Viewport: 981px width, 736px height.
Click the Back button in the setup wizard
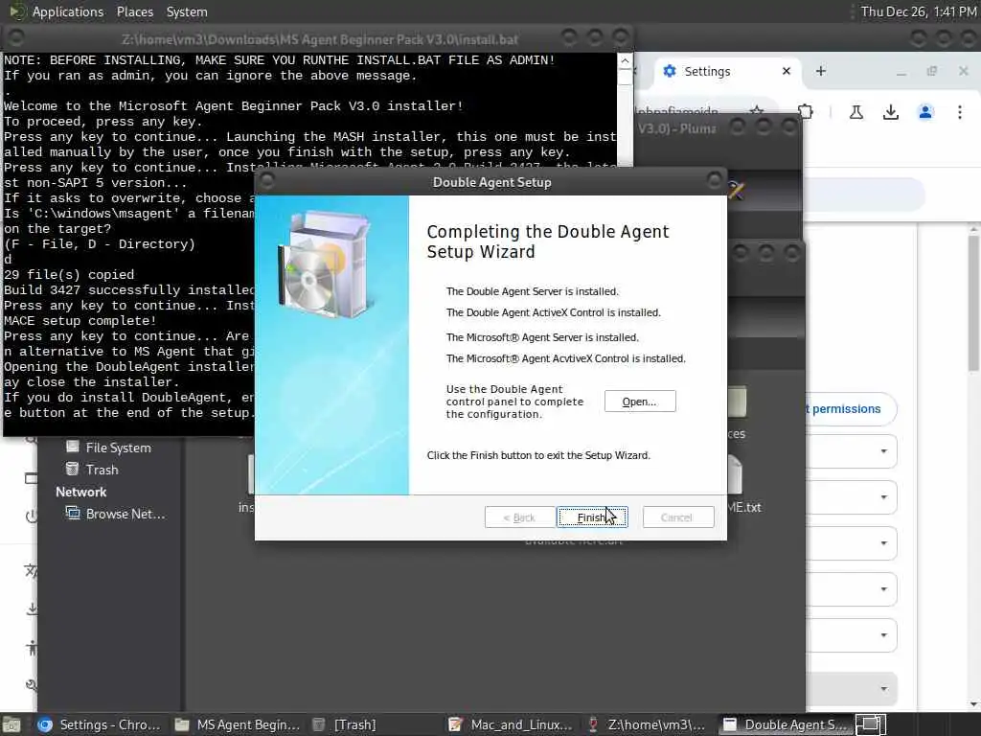[x=519, y=517]
